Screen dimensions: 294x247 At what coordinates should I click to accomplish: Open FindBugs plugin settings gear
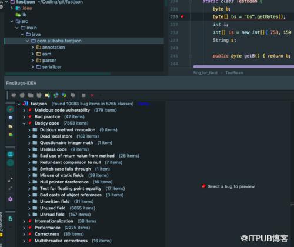[x=11, y=199]
